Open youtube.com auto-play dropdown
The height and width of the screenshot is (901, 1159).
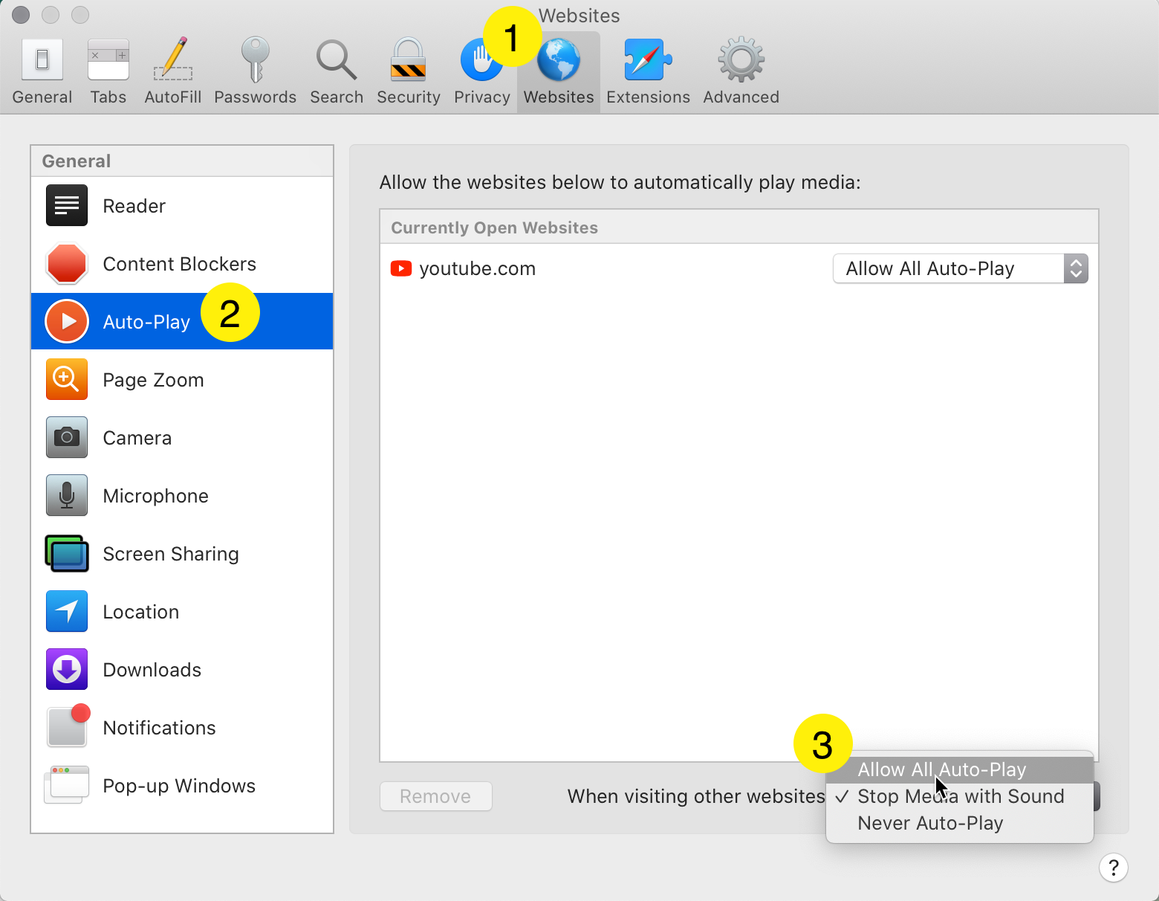click(960, 268)
